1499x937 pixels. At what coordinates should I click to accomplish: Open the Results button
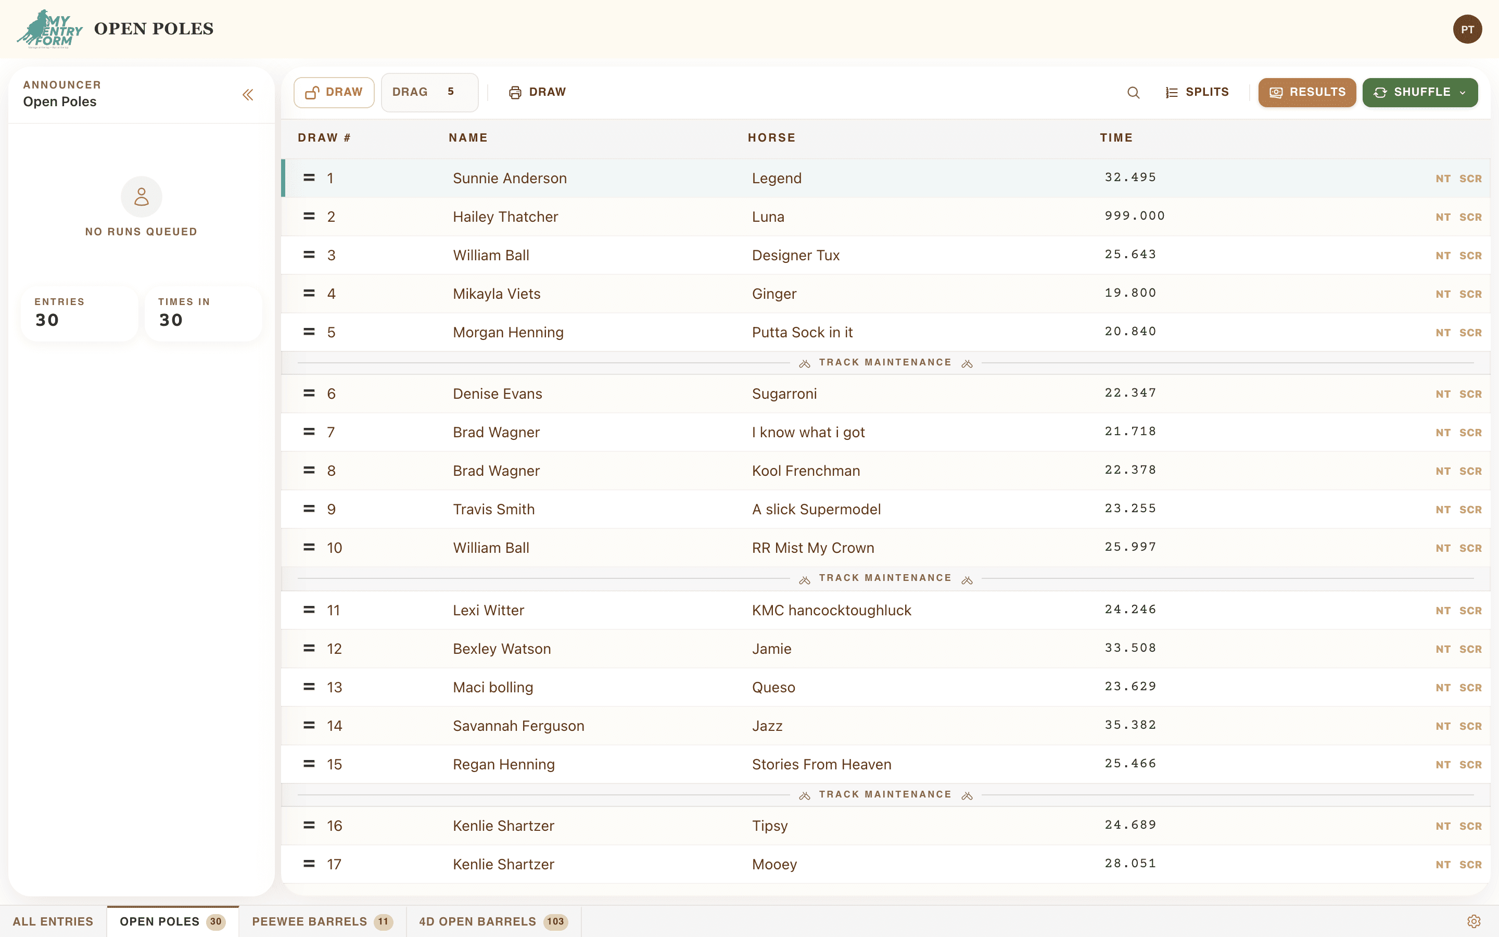click(x=1307, y=92)
